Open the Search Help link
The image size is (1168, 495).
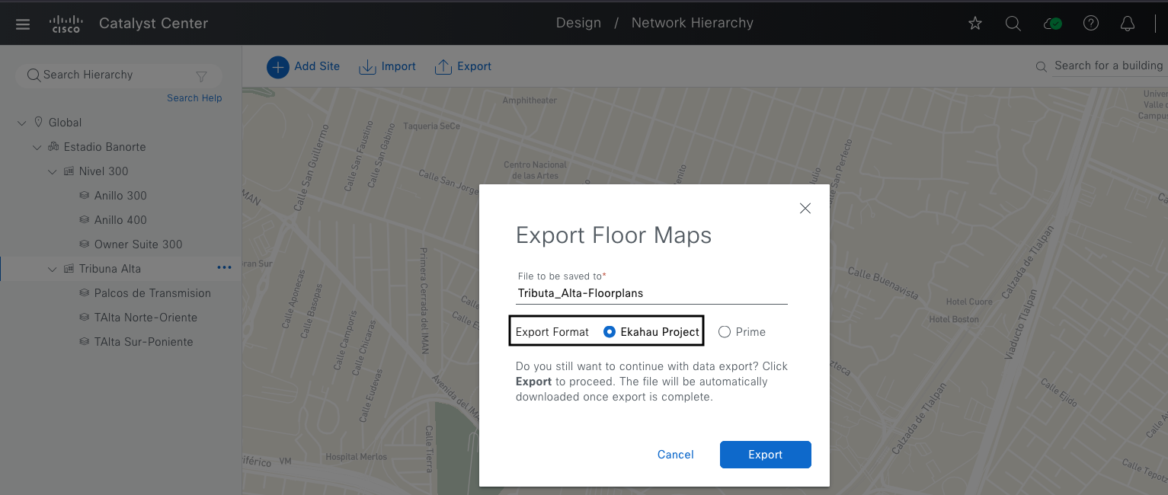194,98
